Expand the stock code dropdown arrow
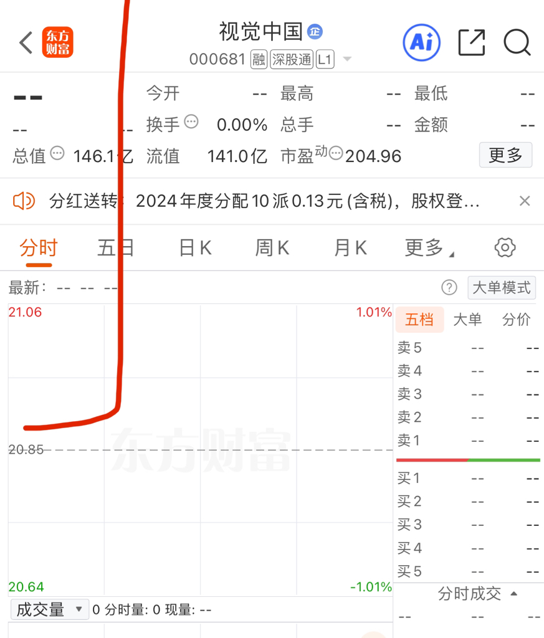 (x=347, y=59)
